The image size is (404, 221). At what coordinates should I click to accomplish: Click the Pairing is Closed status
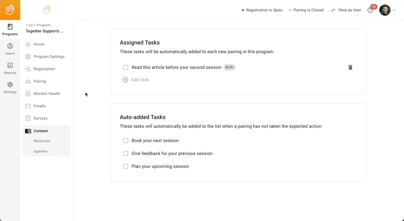coord(306,10)
